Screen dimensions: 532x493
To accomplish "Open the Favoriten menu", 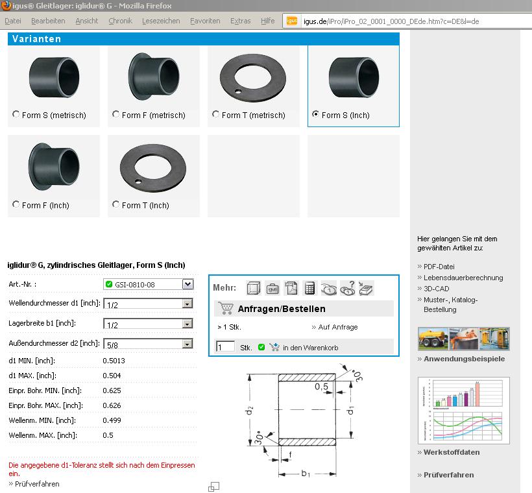I will point(205,21).
